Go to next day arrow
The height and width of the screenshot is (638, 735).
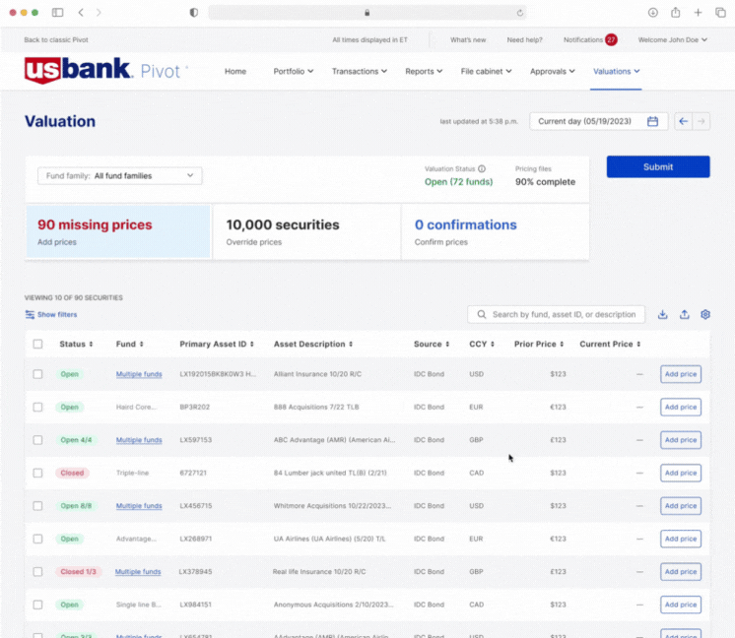pyautogui.click(x=702, y=121)
